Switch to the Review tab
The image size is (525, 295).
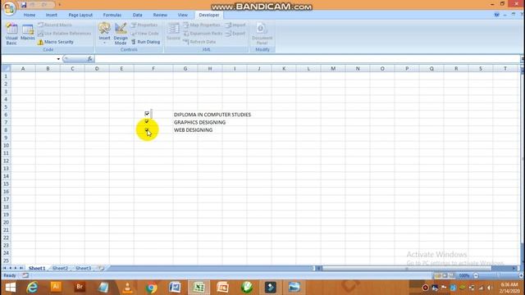[160, 15]
